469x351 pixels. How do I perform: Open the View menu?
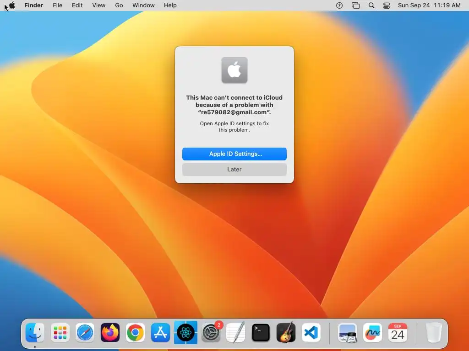pos(99,5)
